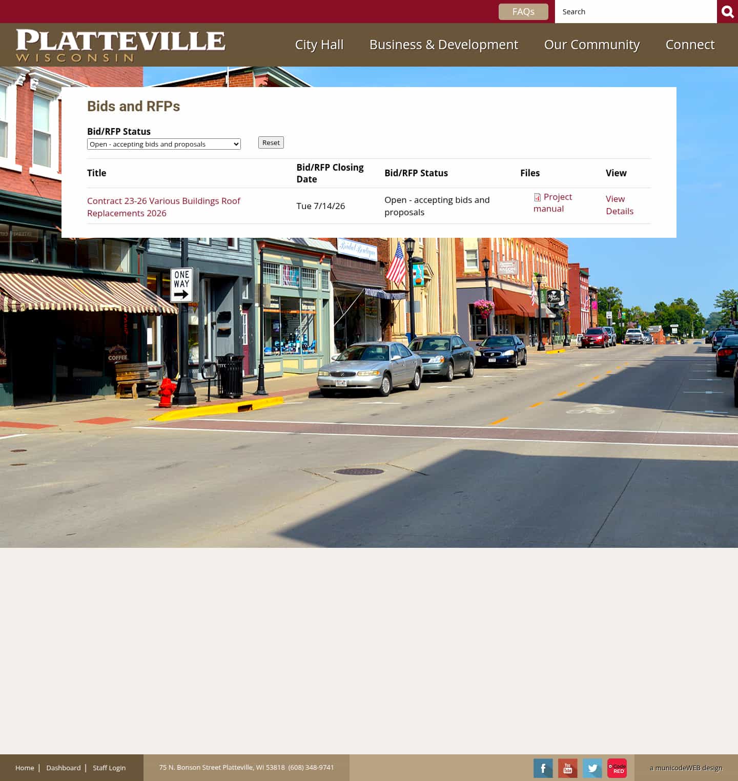
Task: Open the Our Community menu
Action: coord(592,45)
